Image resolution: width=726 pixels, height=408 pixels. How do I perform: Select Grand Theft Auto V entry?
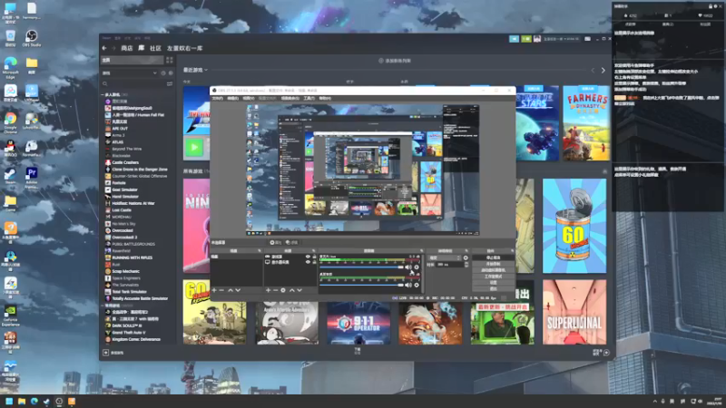pyautogui.click(x=125, y=332)
